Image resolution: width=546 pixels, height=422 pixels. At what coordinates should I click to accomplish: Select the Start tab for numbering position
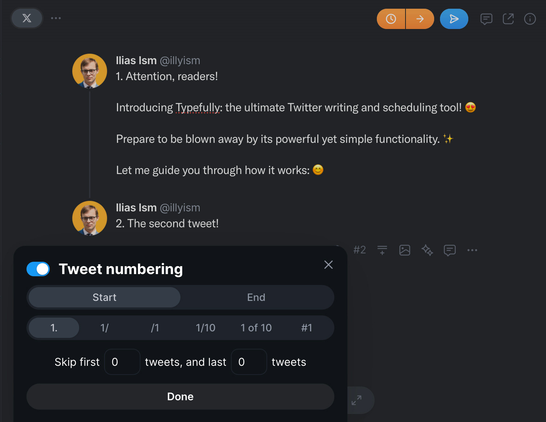pos(104,297)
